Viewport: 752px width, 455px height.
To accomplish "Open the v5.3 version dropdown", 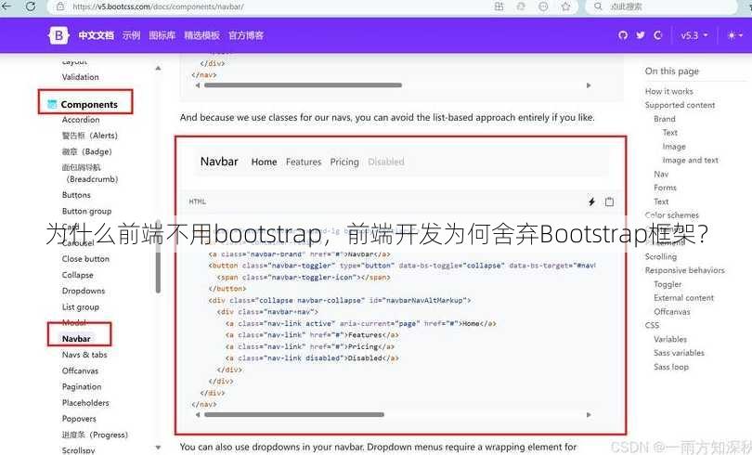I will 694,35.
